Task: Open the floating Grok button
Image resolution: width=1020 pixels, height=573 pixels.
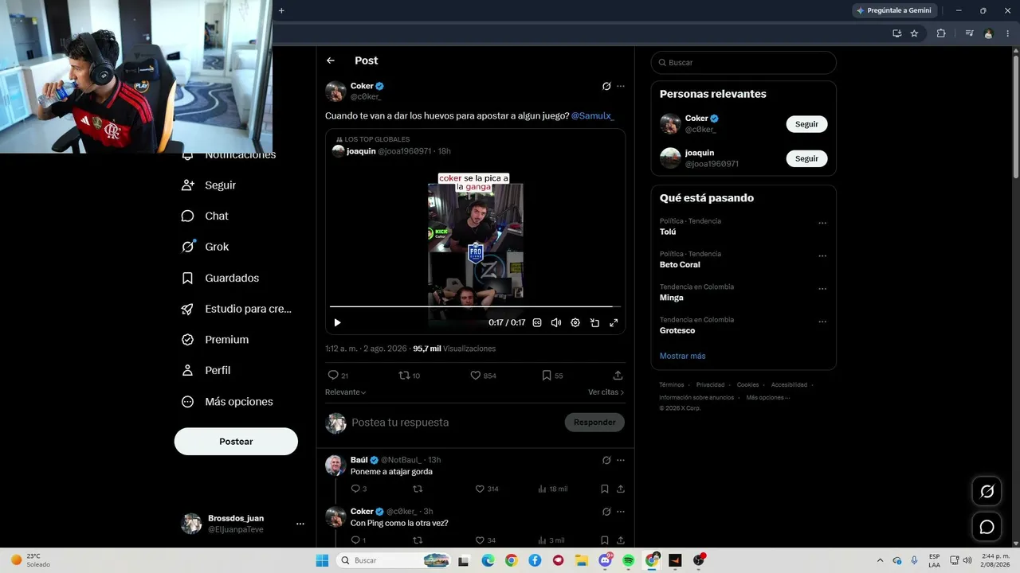Action: tap(987, 492)
